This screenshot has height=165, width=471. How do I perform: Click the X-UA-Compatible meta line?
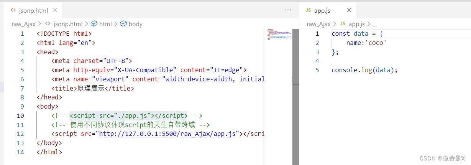(x=149, y=70)
